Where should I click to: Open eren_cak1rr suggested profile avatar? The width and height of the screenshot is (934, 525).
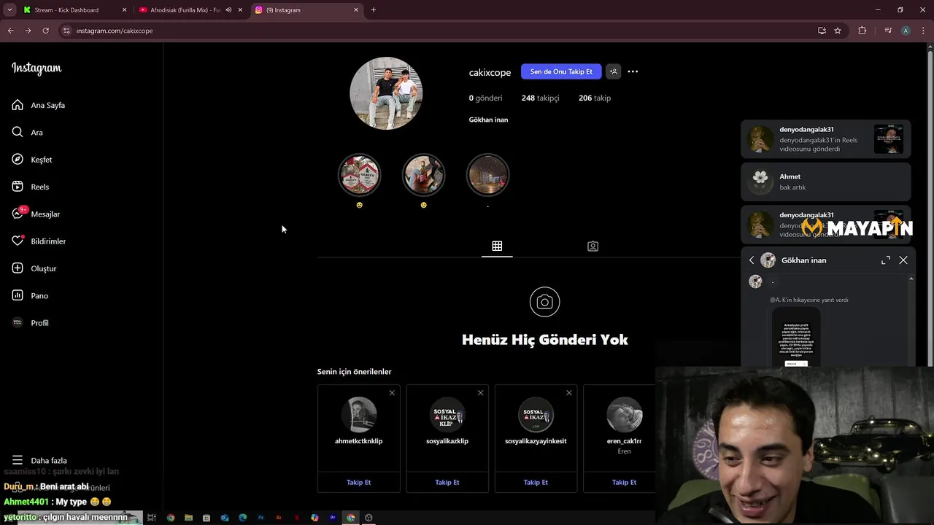pos(625,415)
